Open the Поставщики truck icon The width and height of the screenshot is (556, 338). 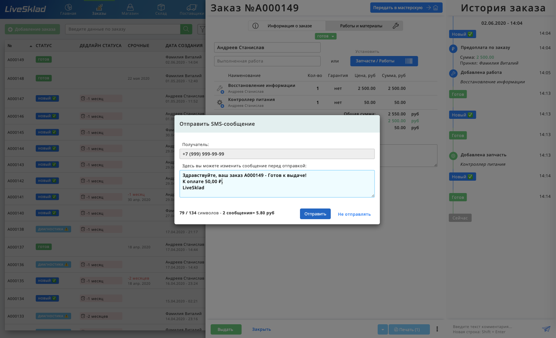[x=192, y=7]
